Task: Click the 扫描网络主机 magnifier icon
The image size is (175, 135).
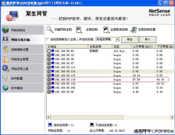Action: click(x=50, y=30)
